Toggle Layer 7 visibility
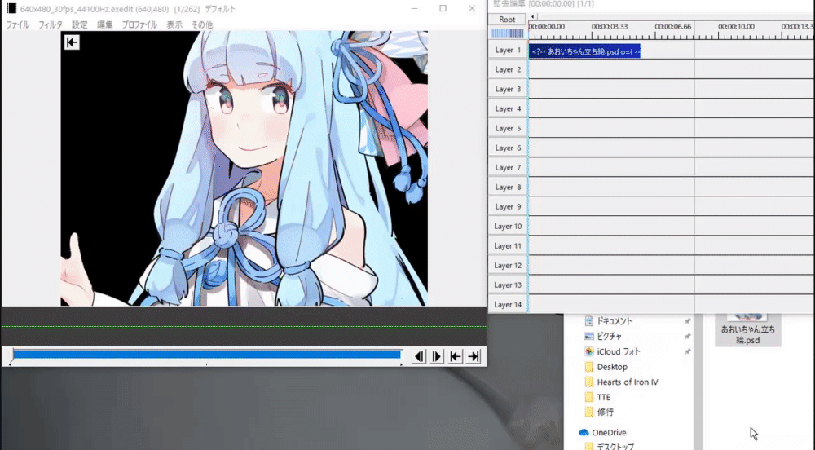 coord(507,167)
